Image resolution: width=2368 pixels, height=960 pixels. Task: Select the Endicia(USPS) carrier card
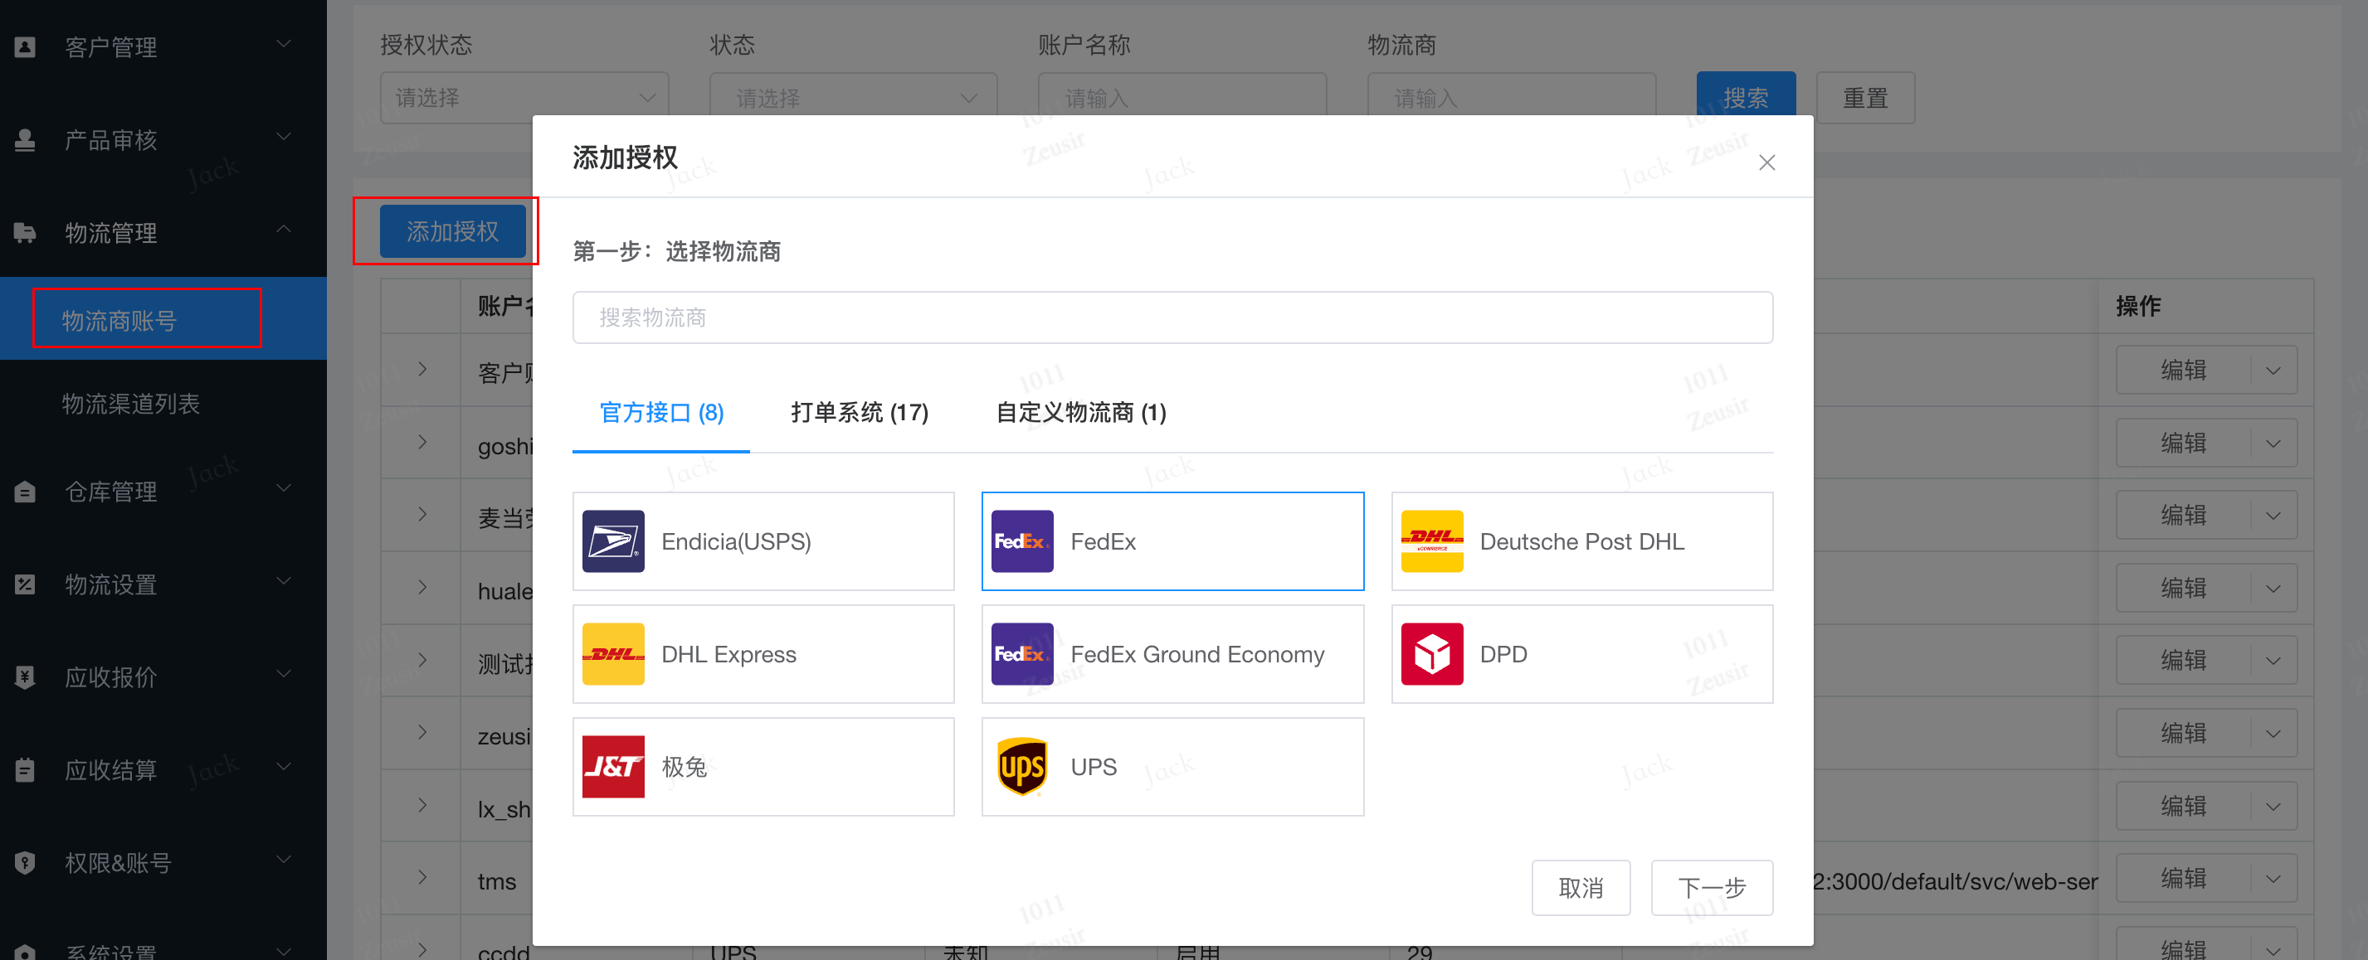(763, 541)
